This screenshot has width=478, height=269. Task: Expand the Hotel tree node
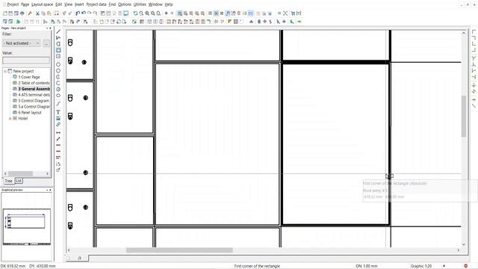click(x=10, y=118)
